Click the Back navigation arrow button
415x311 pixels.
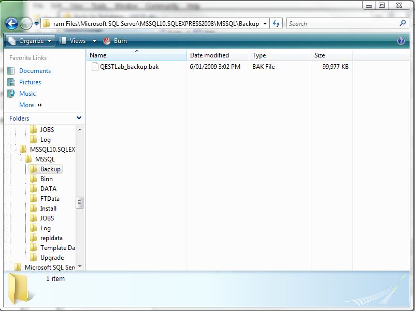(12, 24)
